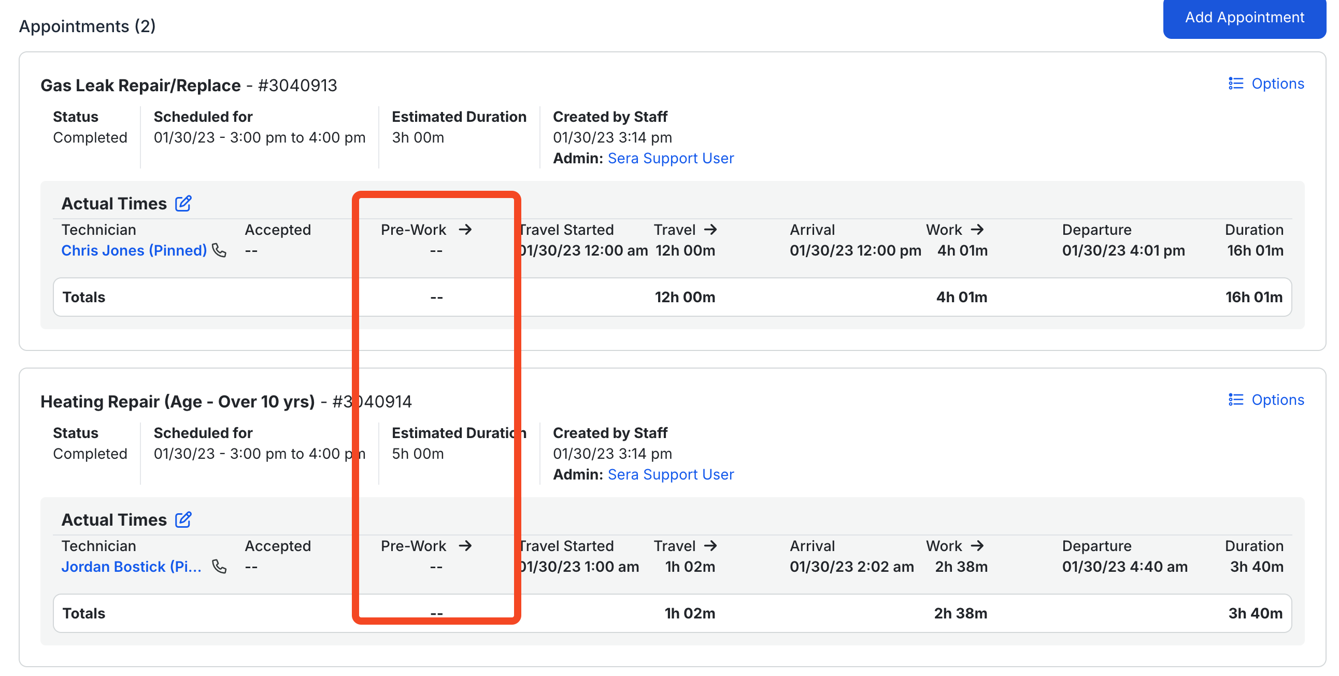This screenshot has width=1339, height=676.
Task: Open Sera Support User link in Gas Leak card
Action: 671,158
